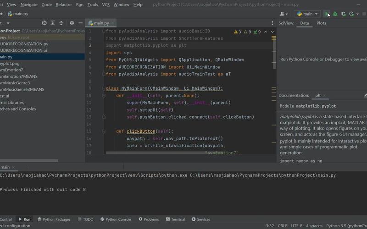Viewport: 367px width, 229px height.
Task: Close the main.py editor tab
Action: pos(112,23)
